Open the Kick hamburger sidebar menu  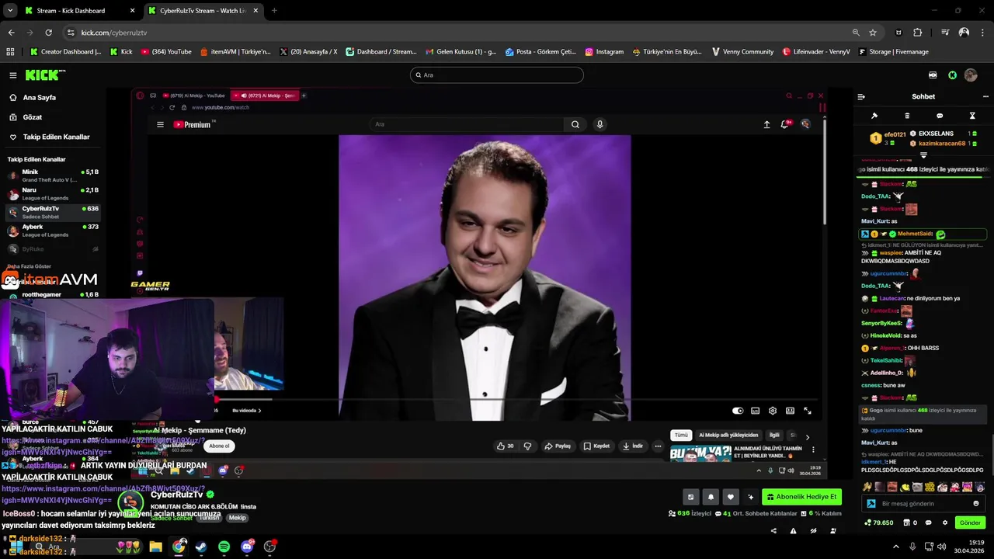13,75
